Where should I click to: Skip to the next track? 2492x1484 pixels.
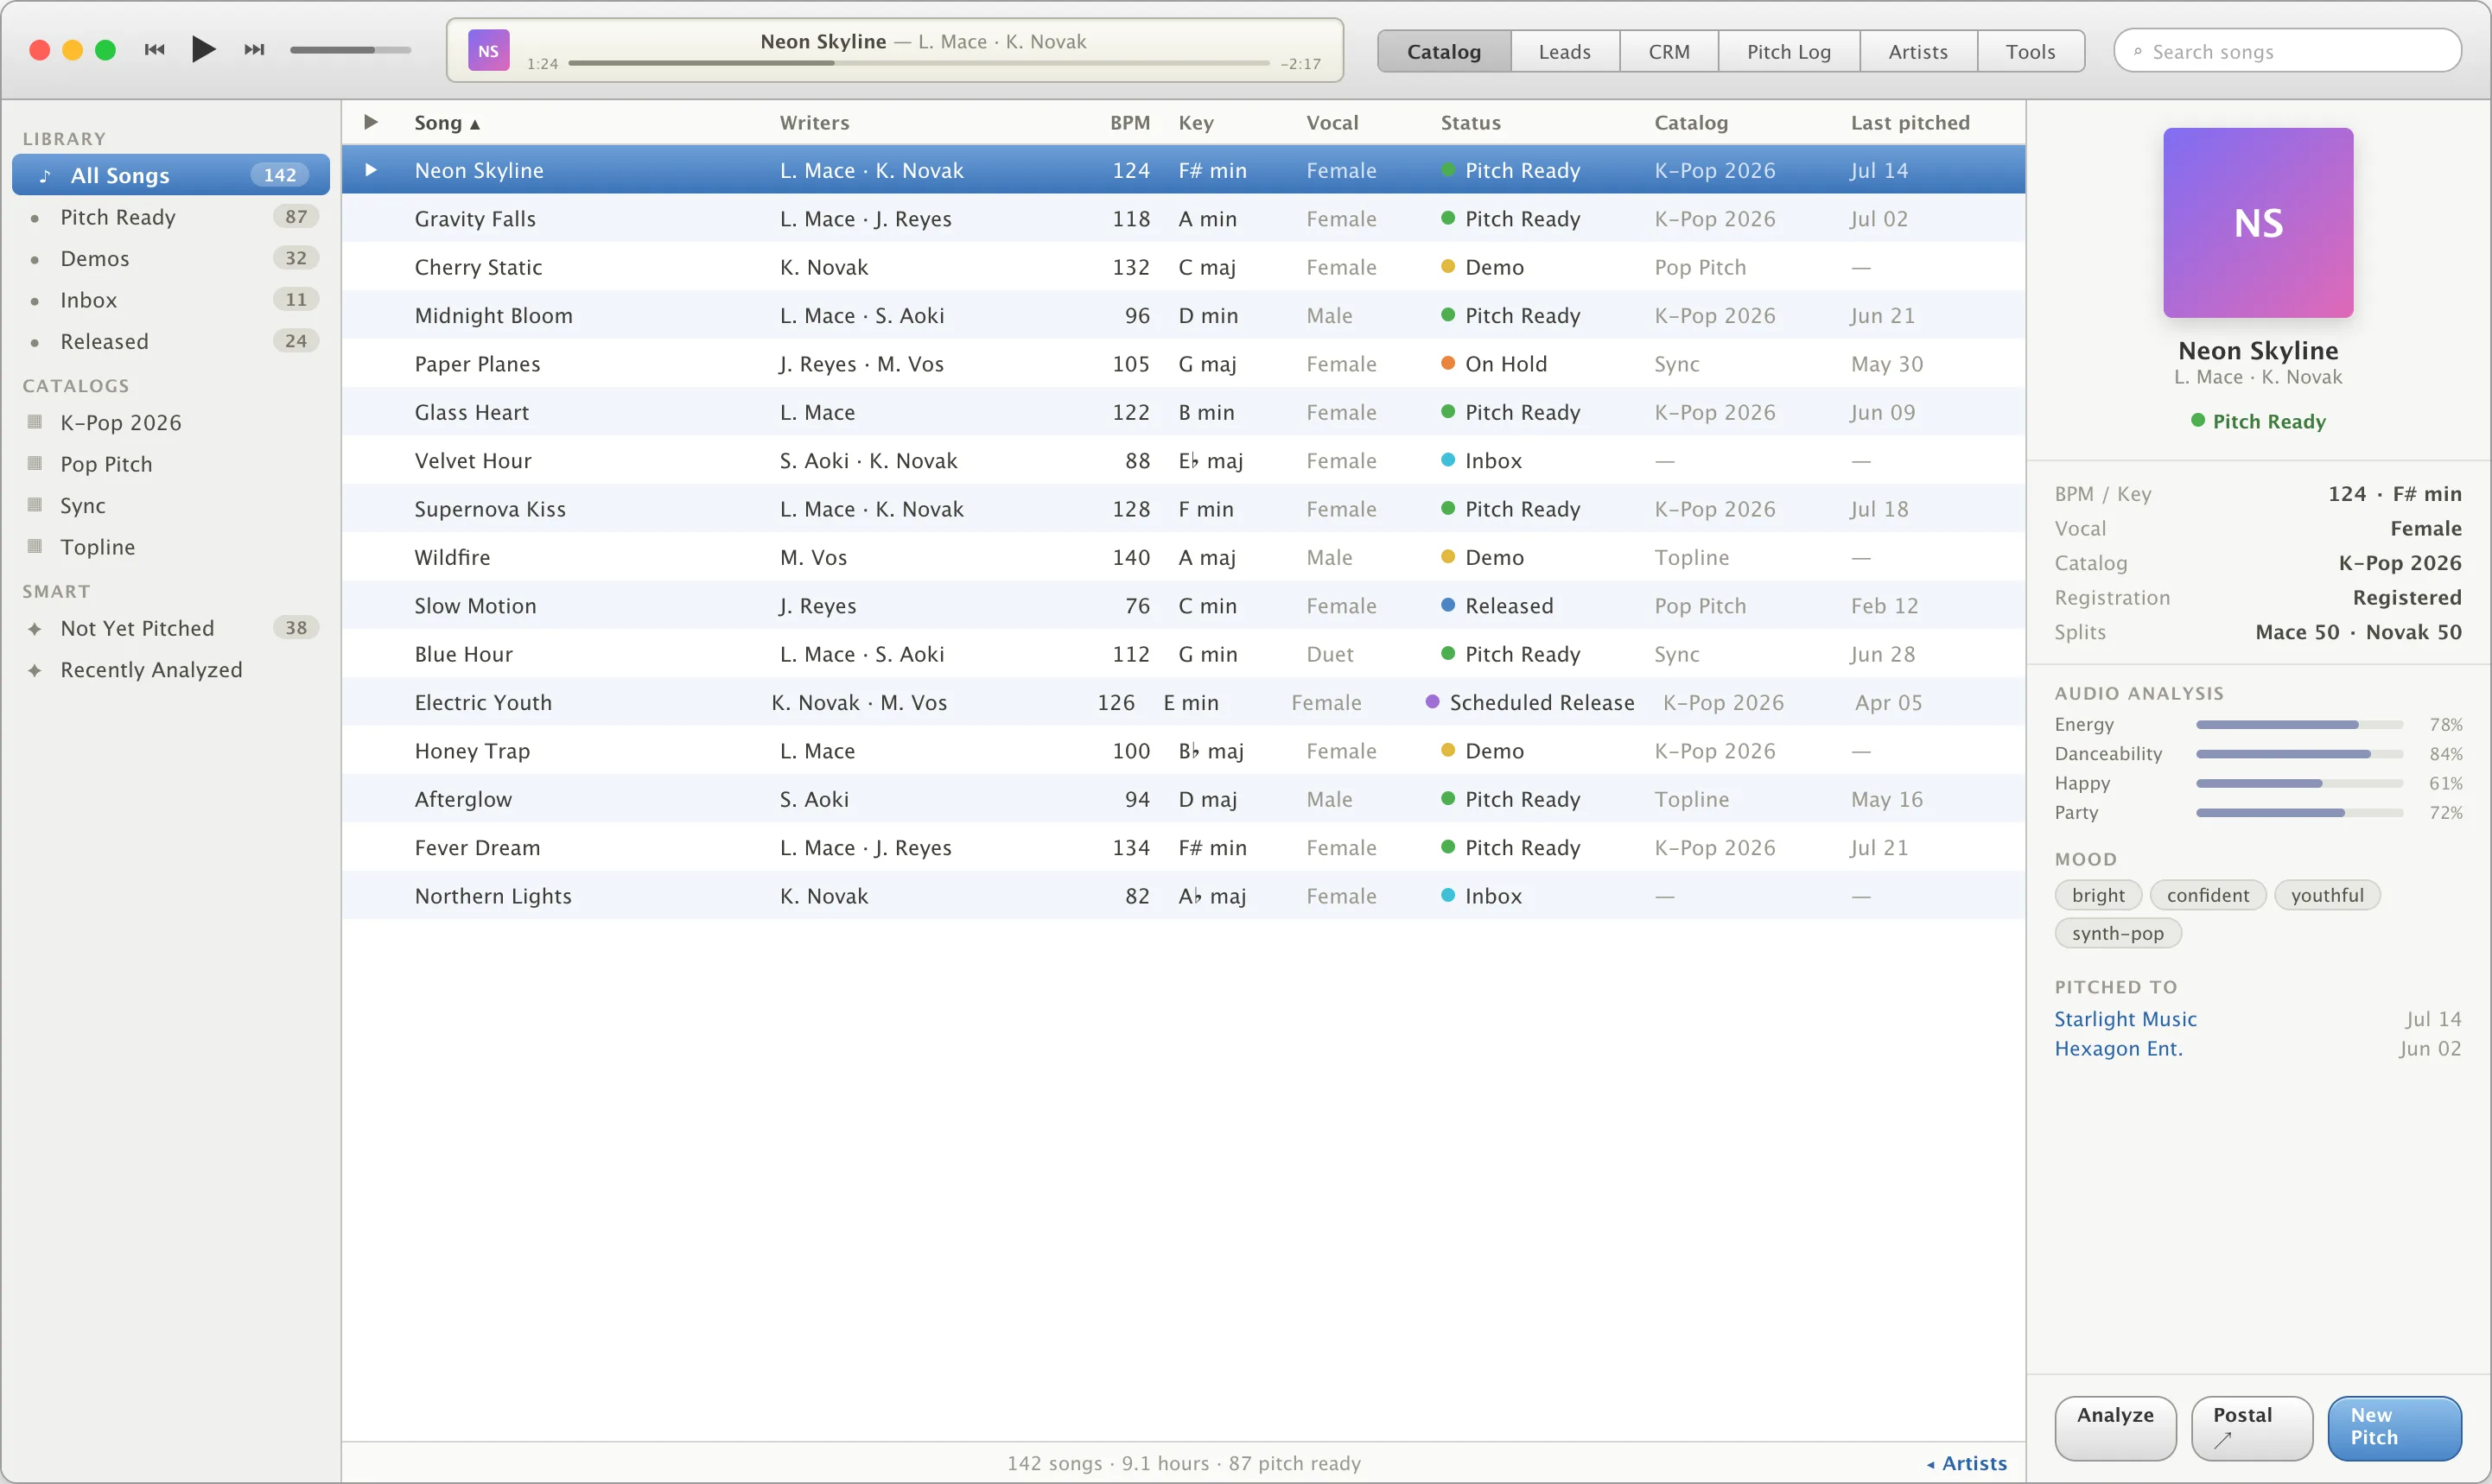pyautogui.click(x=254, y=50)
